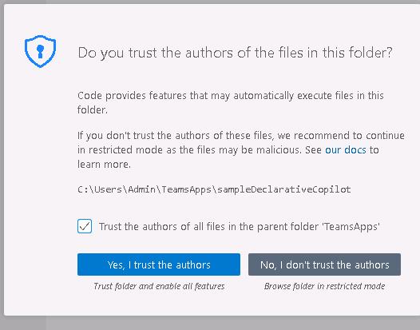Screen dimensions: 420x330
Task: Click the 'Trust the authors of all files' label
Action: point(240,226)
